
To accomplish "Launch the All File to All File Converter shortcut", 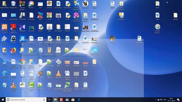I will tap(67, 87).
